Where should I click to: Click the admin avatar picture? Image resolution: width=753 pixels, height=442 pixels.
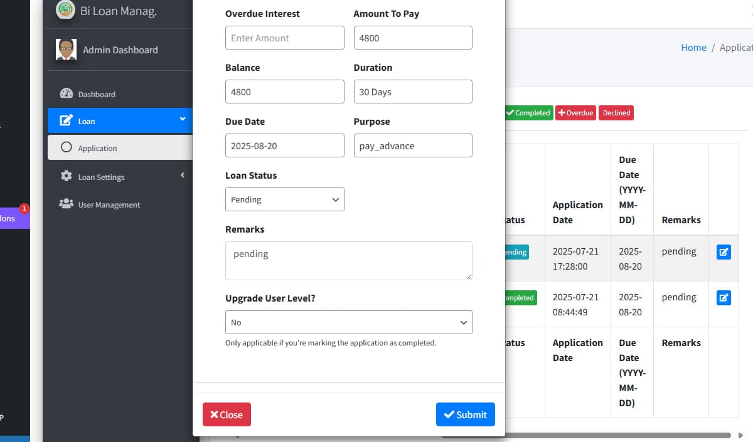pos(66,50)
